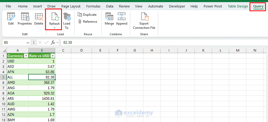
Task: Cancel entry with the formula bar X
Action: (40, 42)
